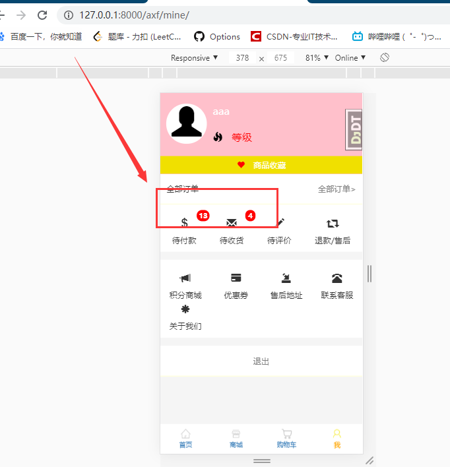Grab the bottom viewport resize handle
Screen dimensions: 450x467
click(x=262, y=461)
